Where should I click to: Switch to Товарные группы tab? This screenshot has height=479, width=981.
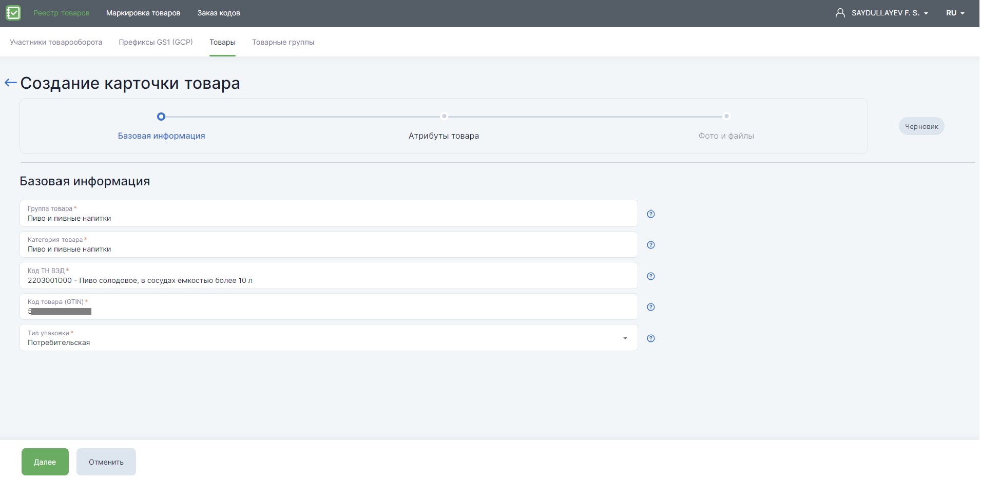(283, 42)
